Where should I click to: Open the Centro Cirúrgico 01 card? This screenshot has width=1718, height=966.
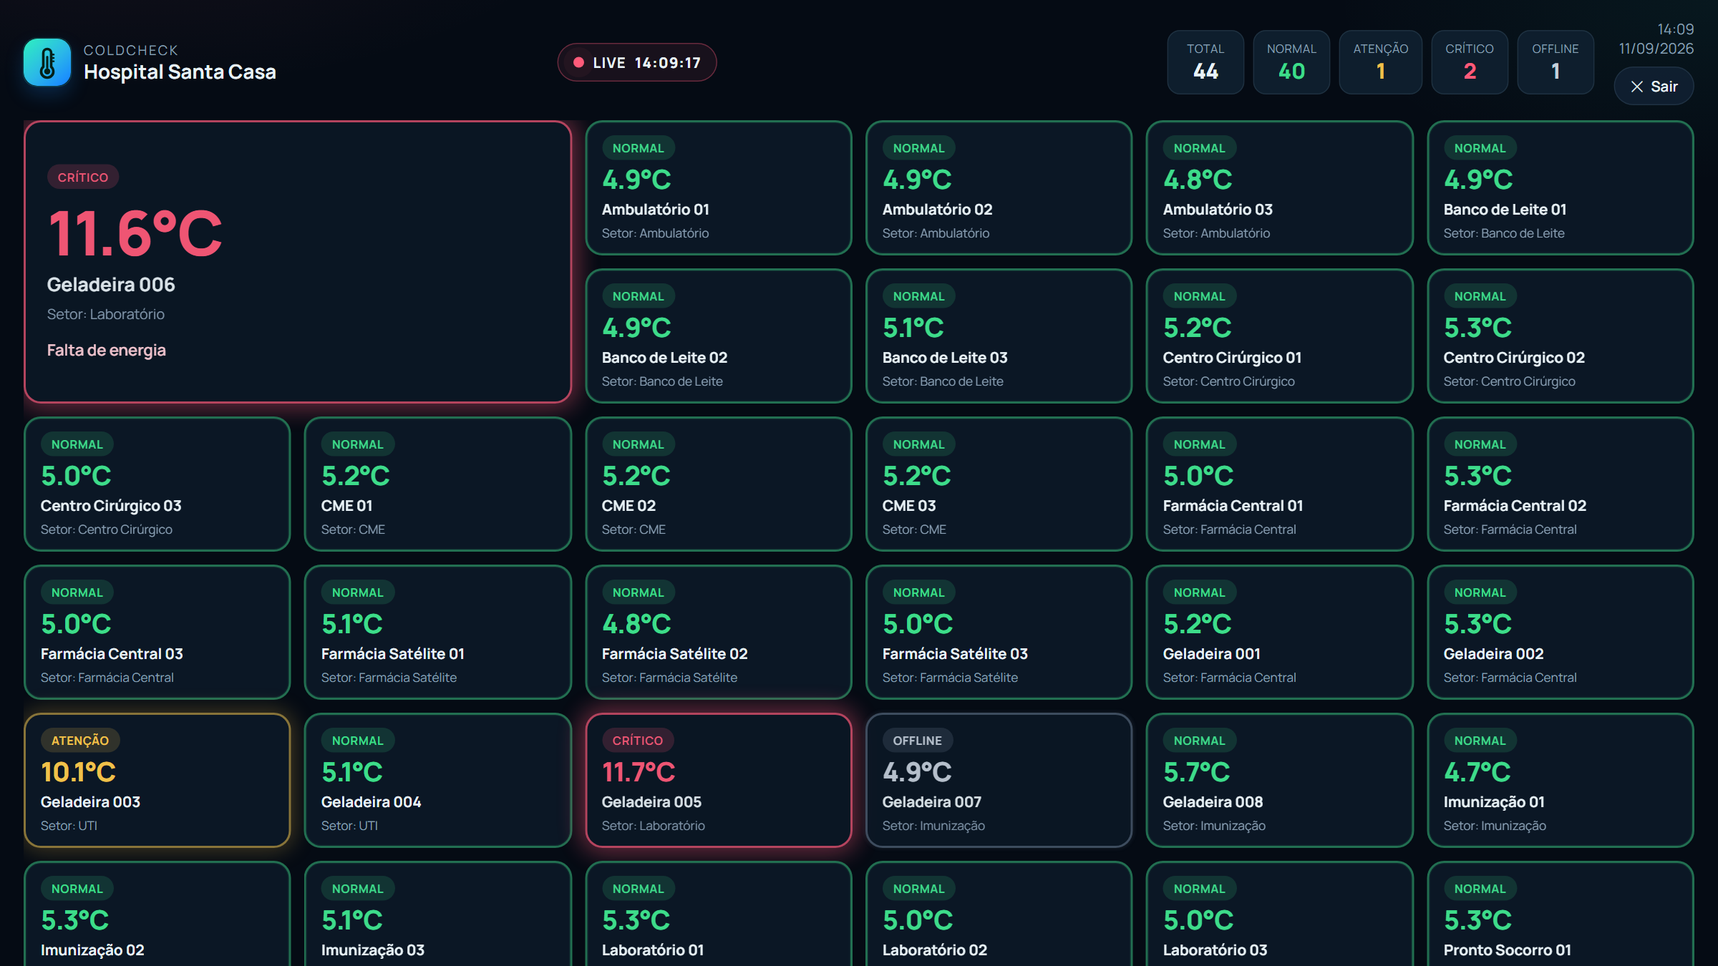pyautogui.click(x=1280, y=336)
